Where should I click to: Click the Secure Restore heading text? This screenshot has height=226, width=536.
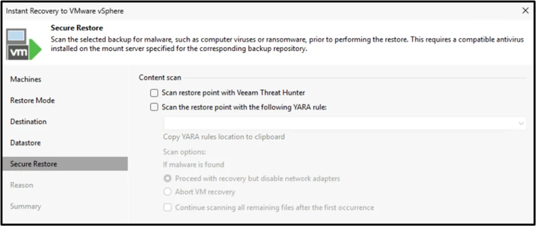click(x=77, y=28)
